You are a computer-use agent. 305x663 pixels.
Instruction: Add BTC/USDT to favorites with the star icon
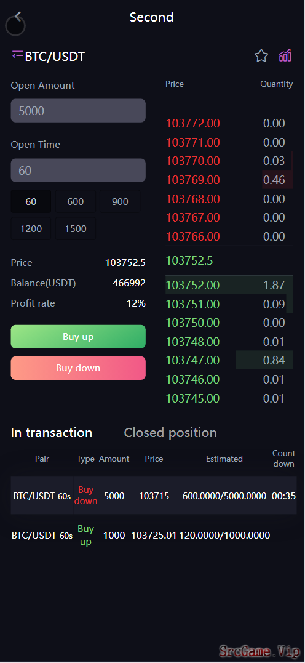pyautogui.click(x=261, y=56)
